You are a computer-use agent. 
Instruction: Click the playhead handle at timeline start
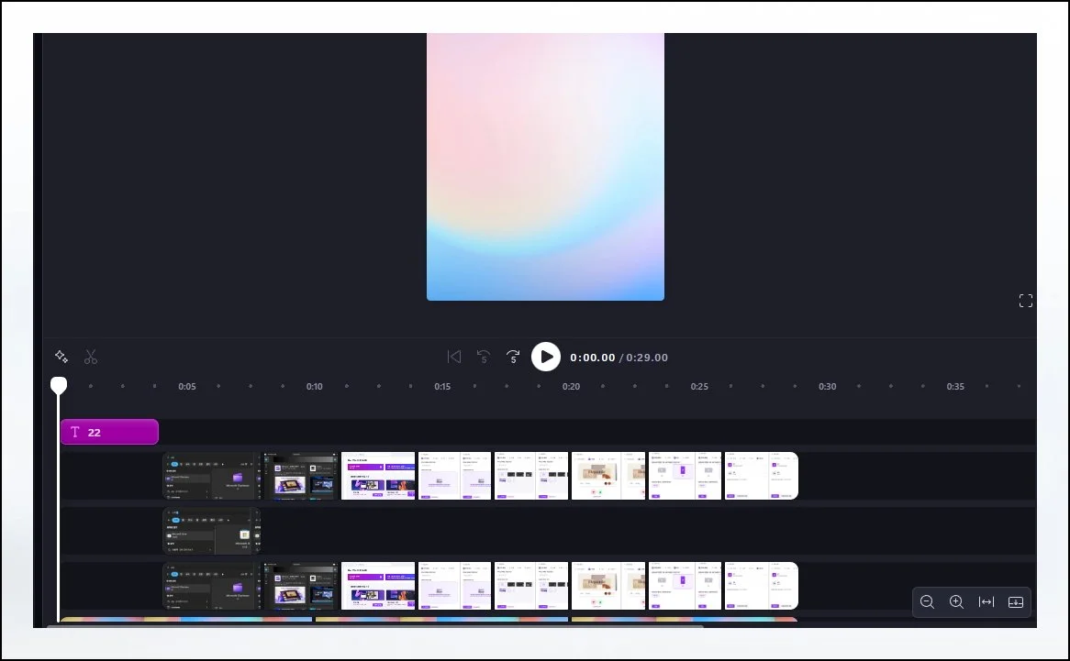click(x=59, y=386)
